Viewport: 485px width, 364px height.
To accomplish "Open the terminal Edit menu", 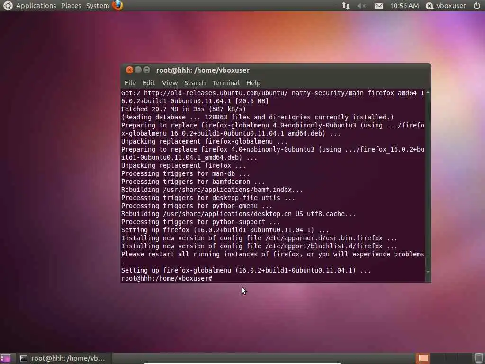I will point(148,83).
